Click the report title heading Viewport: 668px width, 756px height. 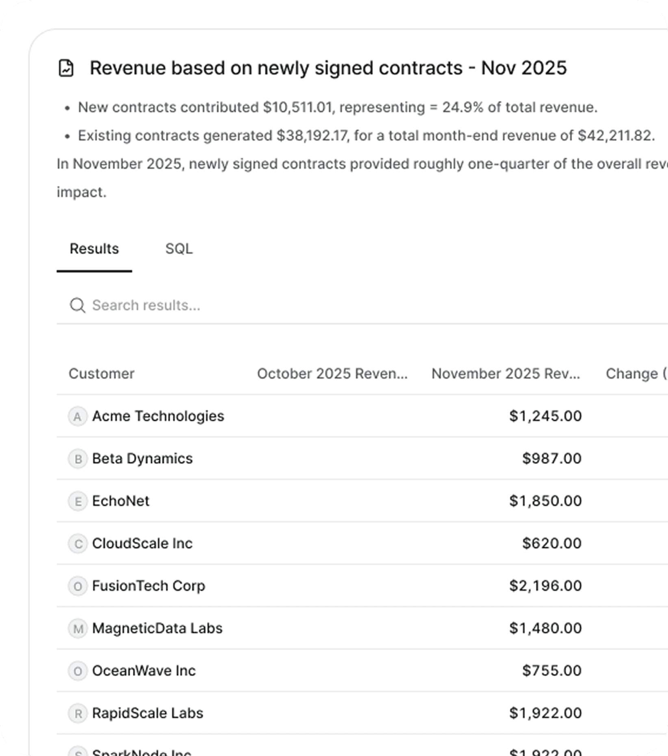coord(328,68)
